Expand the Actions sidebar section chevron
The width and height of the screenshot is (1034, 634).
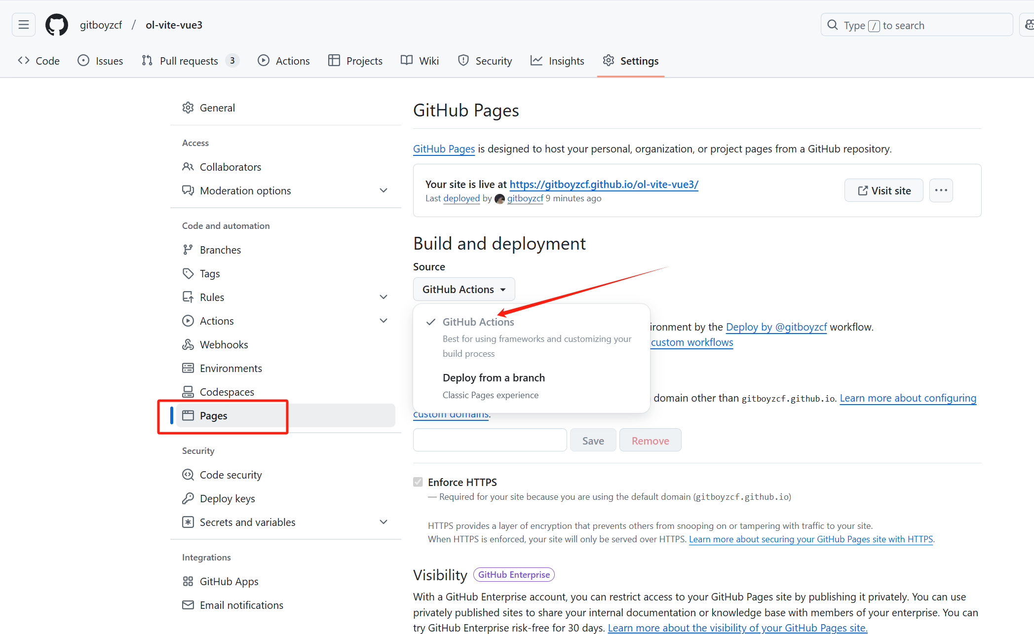[x=383, y=321]
